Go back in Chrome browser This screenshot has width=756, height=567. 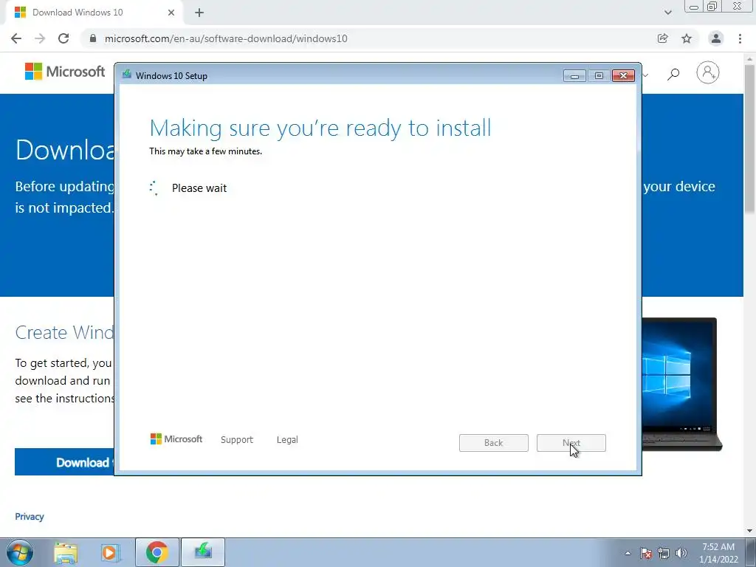tap(16, 38)
